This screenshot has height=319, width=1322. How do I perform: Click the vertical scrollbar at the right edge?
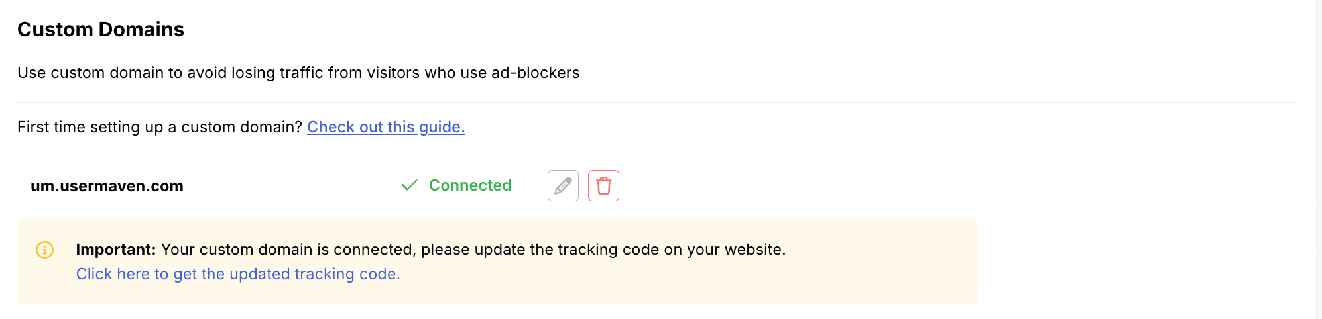pos(1318,159)
